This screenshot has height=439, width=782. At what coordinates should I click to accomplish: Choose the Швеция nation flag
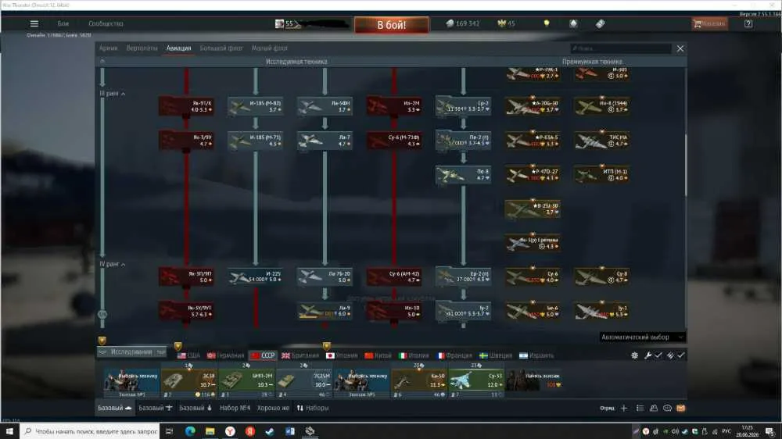pyautogui.click(x=496, y=355)
